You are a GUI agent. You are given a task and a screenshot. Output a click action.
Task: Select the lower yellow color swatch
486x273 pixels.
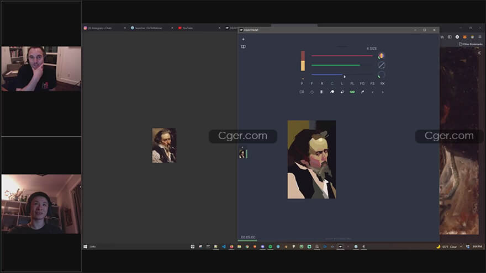coord(303,66)
